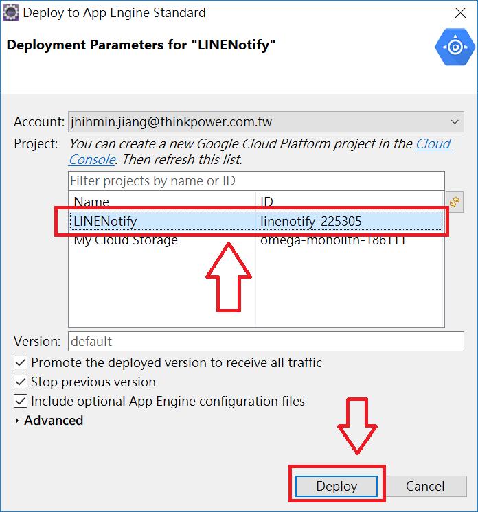Click the Name column header

point(162,201)
